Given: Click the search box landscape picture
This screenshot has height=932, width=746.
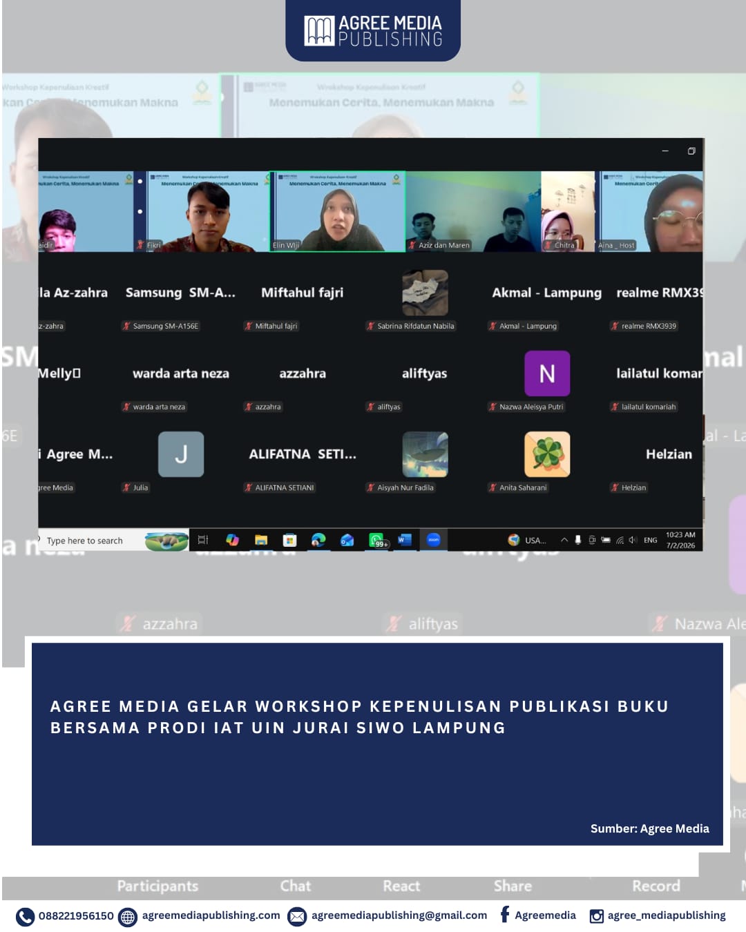Looking at the screenshot, I should coord(166,541).
